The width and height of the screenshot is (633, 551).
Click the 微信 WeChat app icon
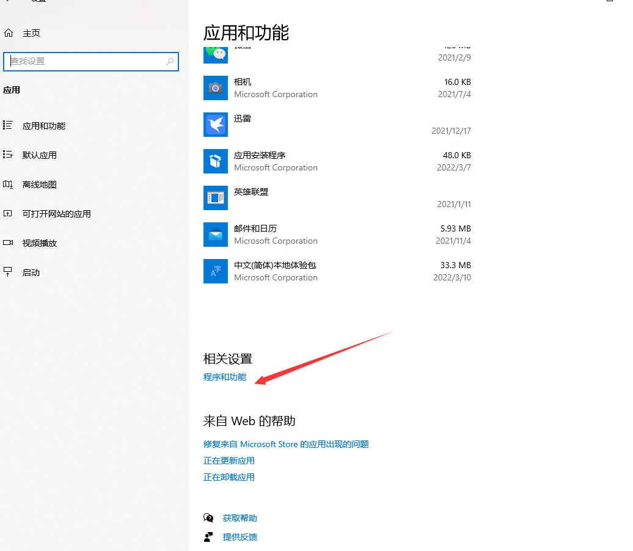point(216,56)
